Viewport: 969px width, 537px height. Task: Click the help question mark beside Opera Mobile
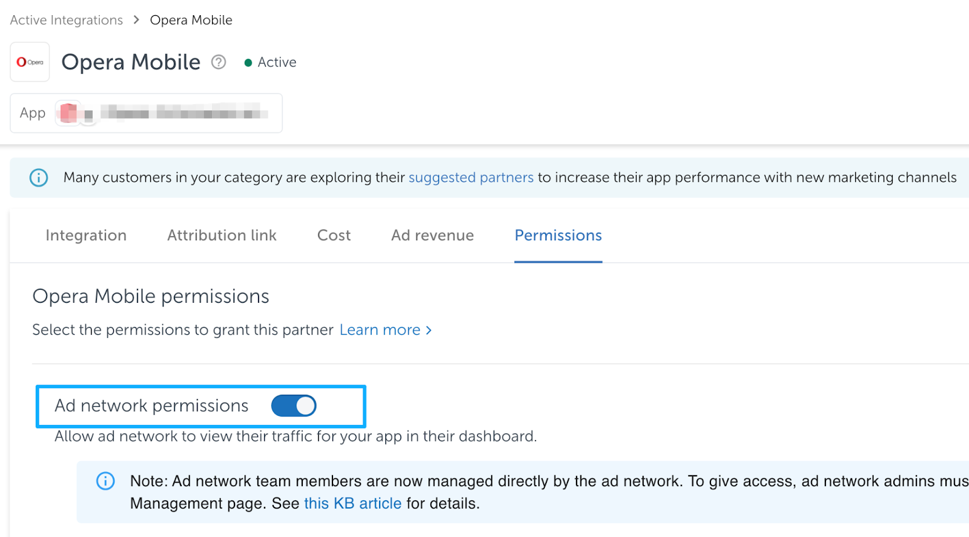pos(219,62)
